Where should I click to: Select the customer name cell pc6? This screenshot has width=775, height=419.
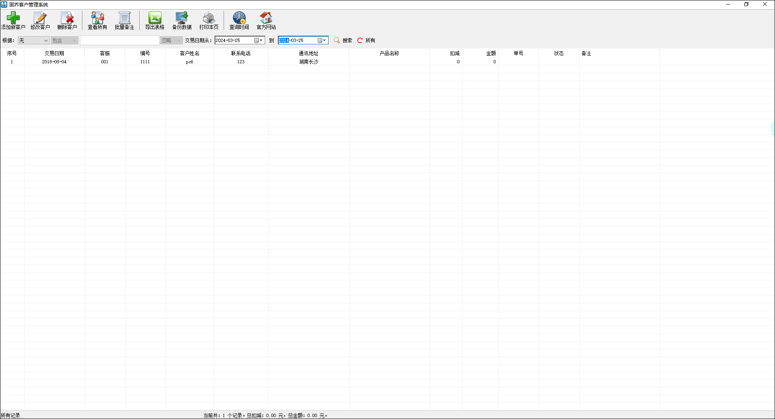[x=190, y=62]
